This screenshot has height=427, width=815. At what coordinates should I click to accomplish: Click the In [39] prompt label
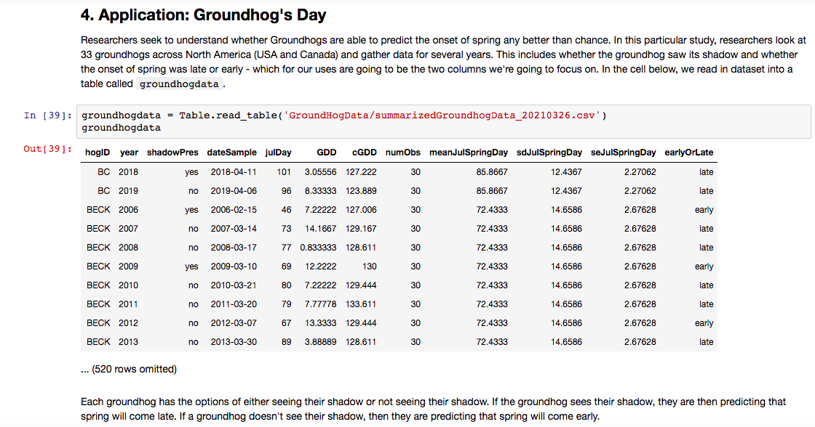46,115
